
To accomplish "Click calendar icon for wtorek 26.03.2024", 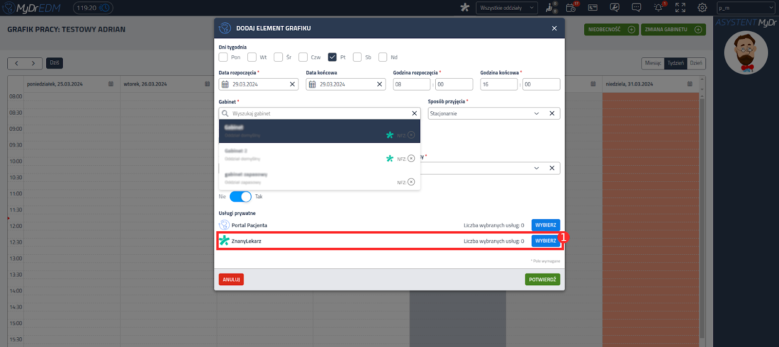I will [x=207, y=84].
